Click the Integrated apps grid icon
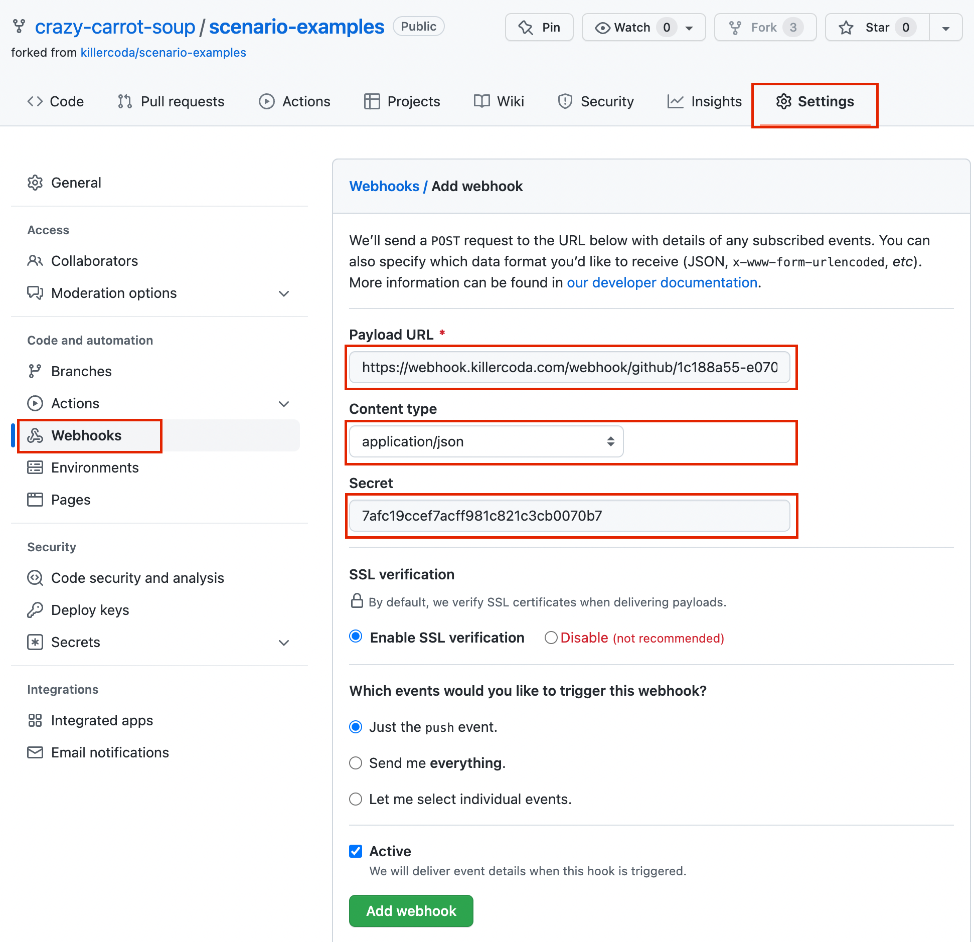The height and width of the screenshot is (942, 974). click(35, 720)
